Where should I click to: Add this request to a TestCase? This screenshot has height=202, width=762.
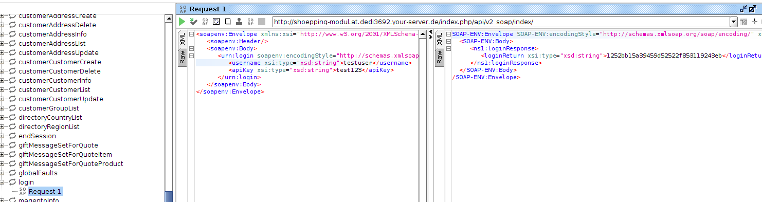(193, 22)
